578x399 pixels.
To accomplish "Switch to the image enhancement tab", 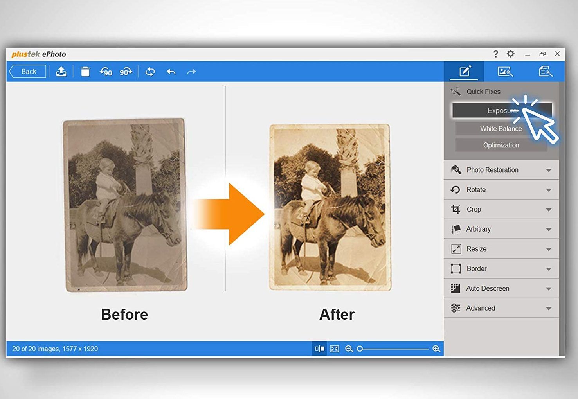I will [505, 72].
